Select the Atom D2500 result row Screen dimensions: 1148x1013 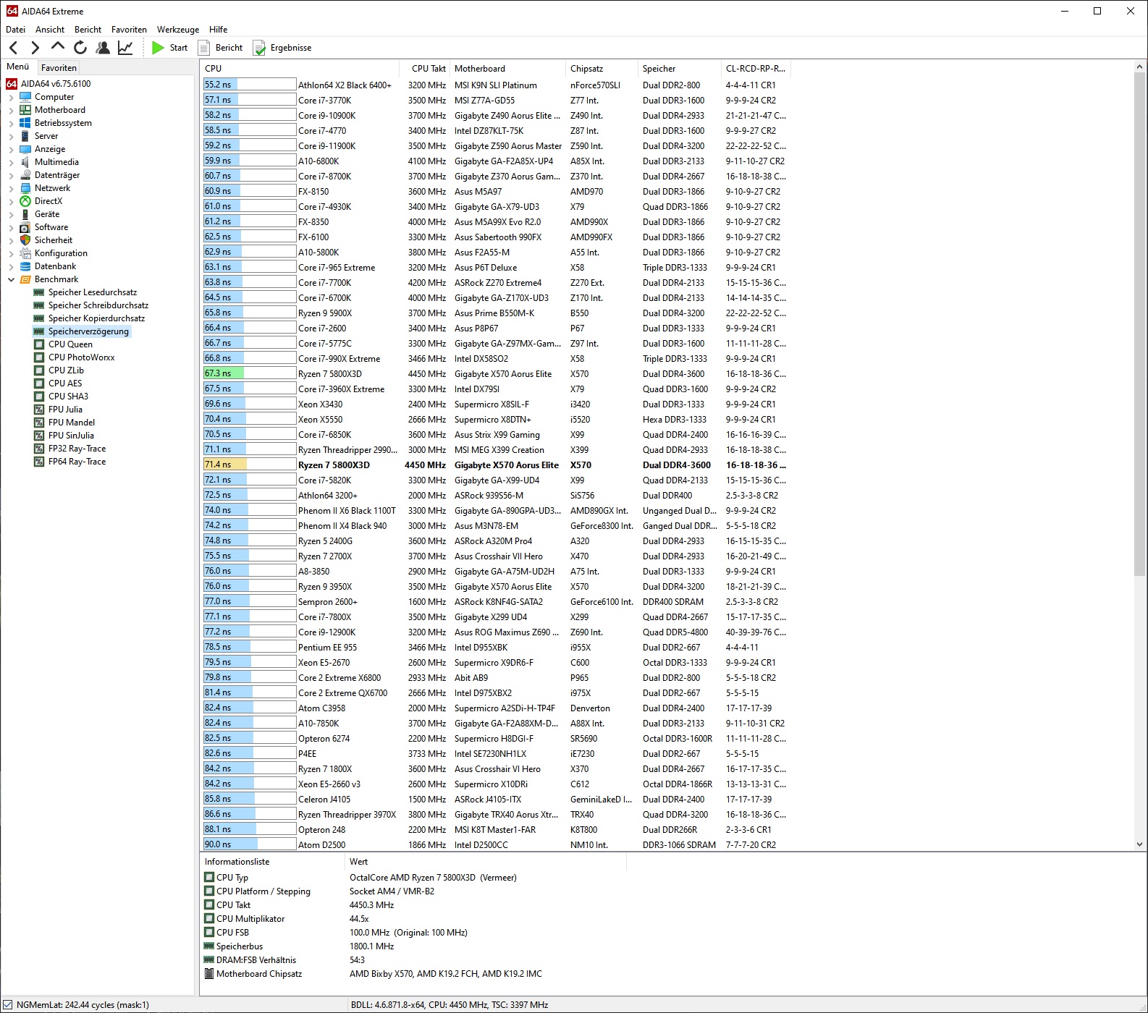tap(495, 844)
